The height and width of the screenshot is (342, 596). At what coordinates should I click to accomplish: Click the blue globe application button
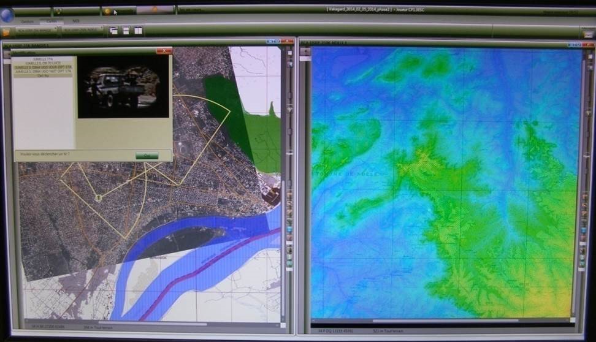point(6,15)
